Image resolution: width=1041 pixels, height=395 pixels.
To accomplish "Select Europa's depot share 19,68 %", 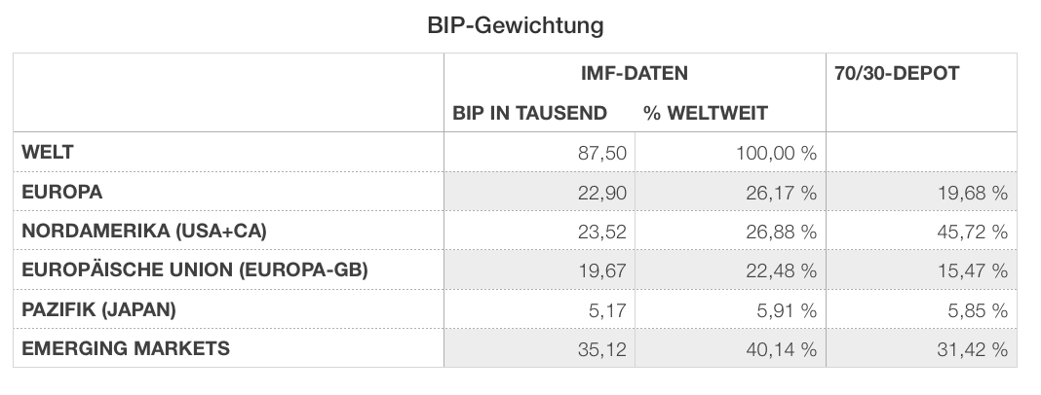I will pyautogui.click(x=972, y=194).
